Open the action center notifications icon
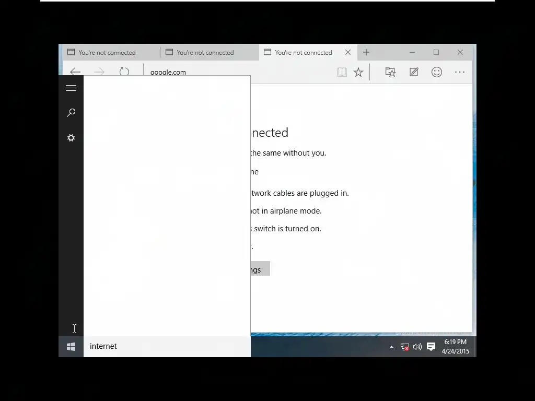 [x=431, y=347]
